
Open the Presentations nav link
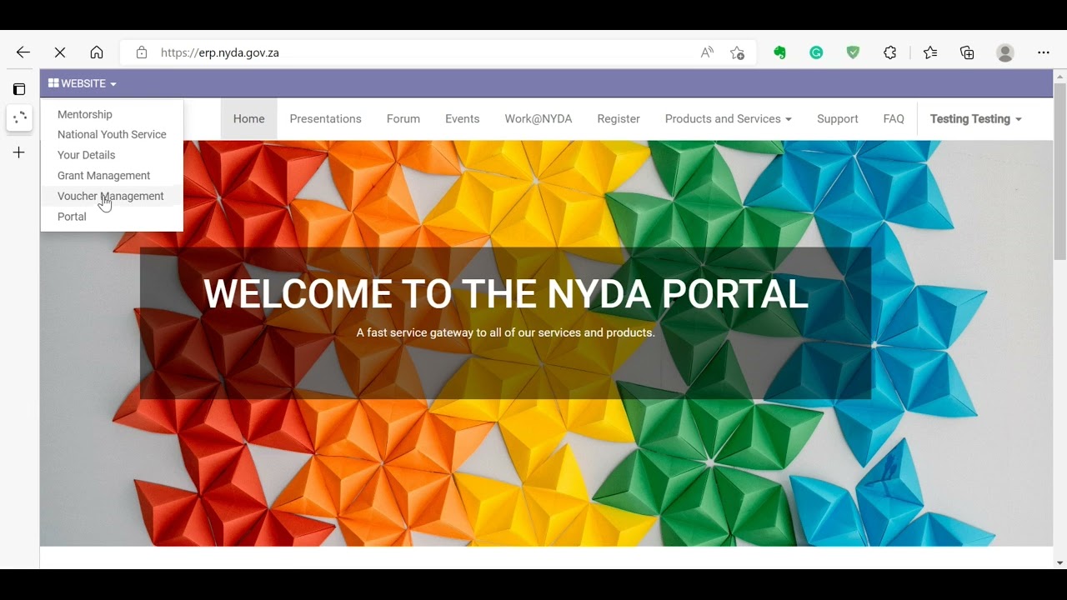coord(325,119)
